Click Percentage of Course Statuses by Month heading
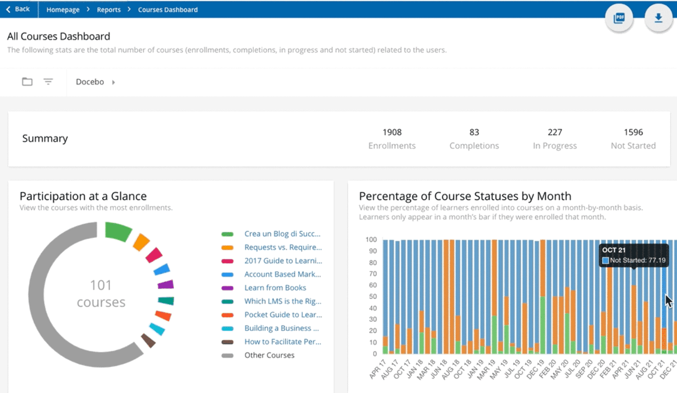Image resolution: width=677 pixels, height=393 pixels. pos(465,196)
